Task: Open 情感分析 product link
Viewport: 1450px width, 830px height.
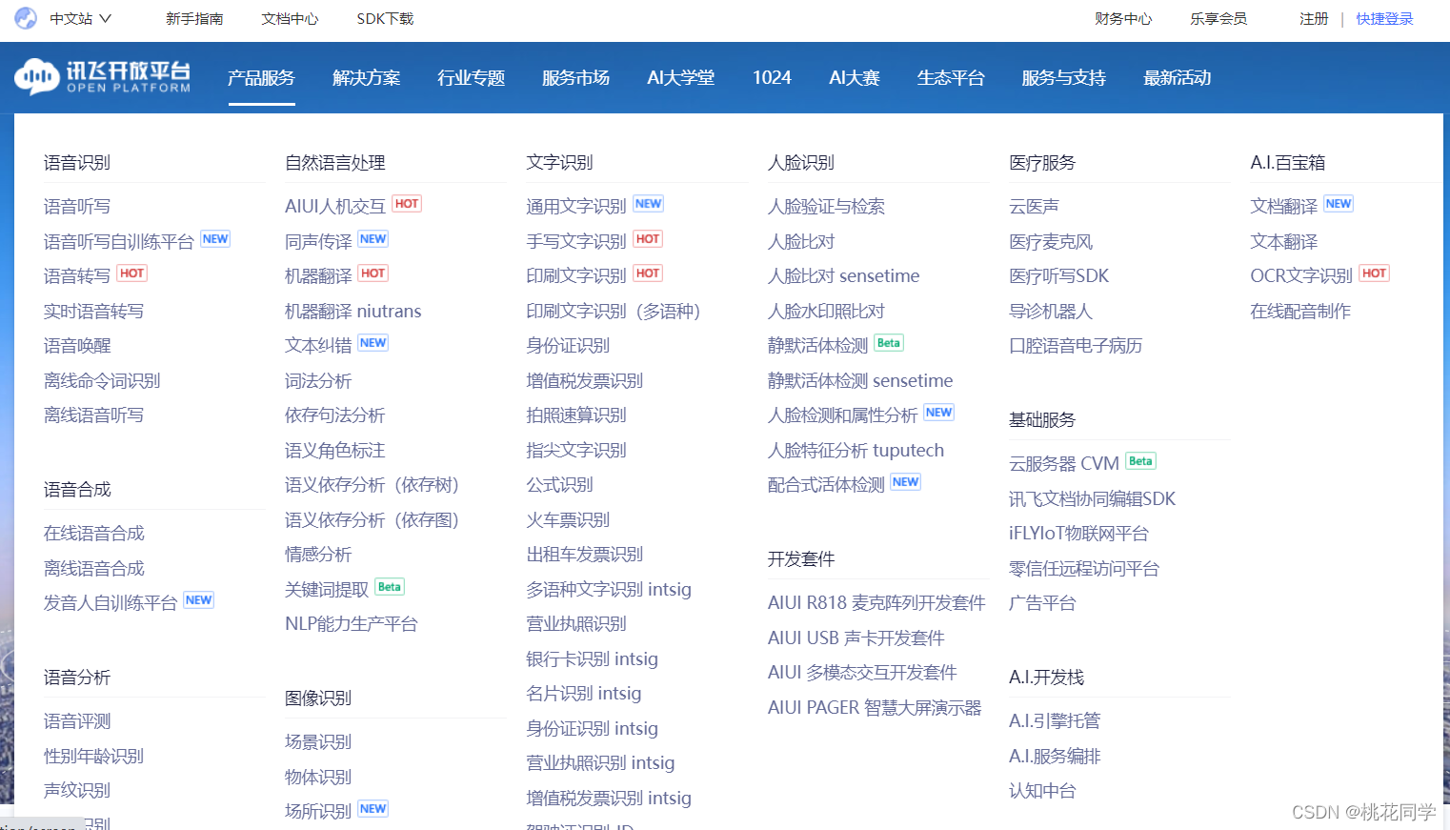Action: [318, 555]
